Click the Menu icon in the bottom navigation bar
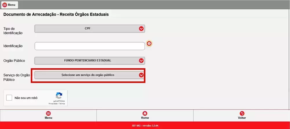Screen dimensions: 290x129 pos(48,113)
